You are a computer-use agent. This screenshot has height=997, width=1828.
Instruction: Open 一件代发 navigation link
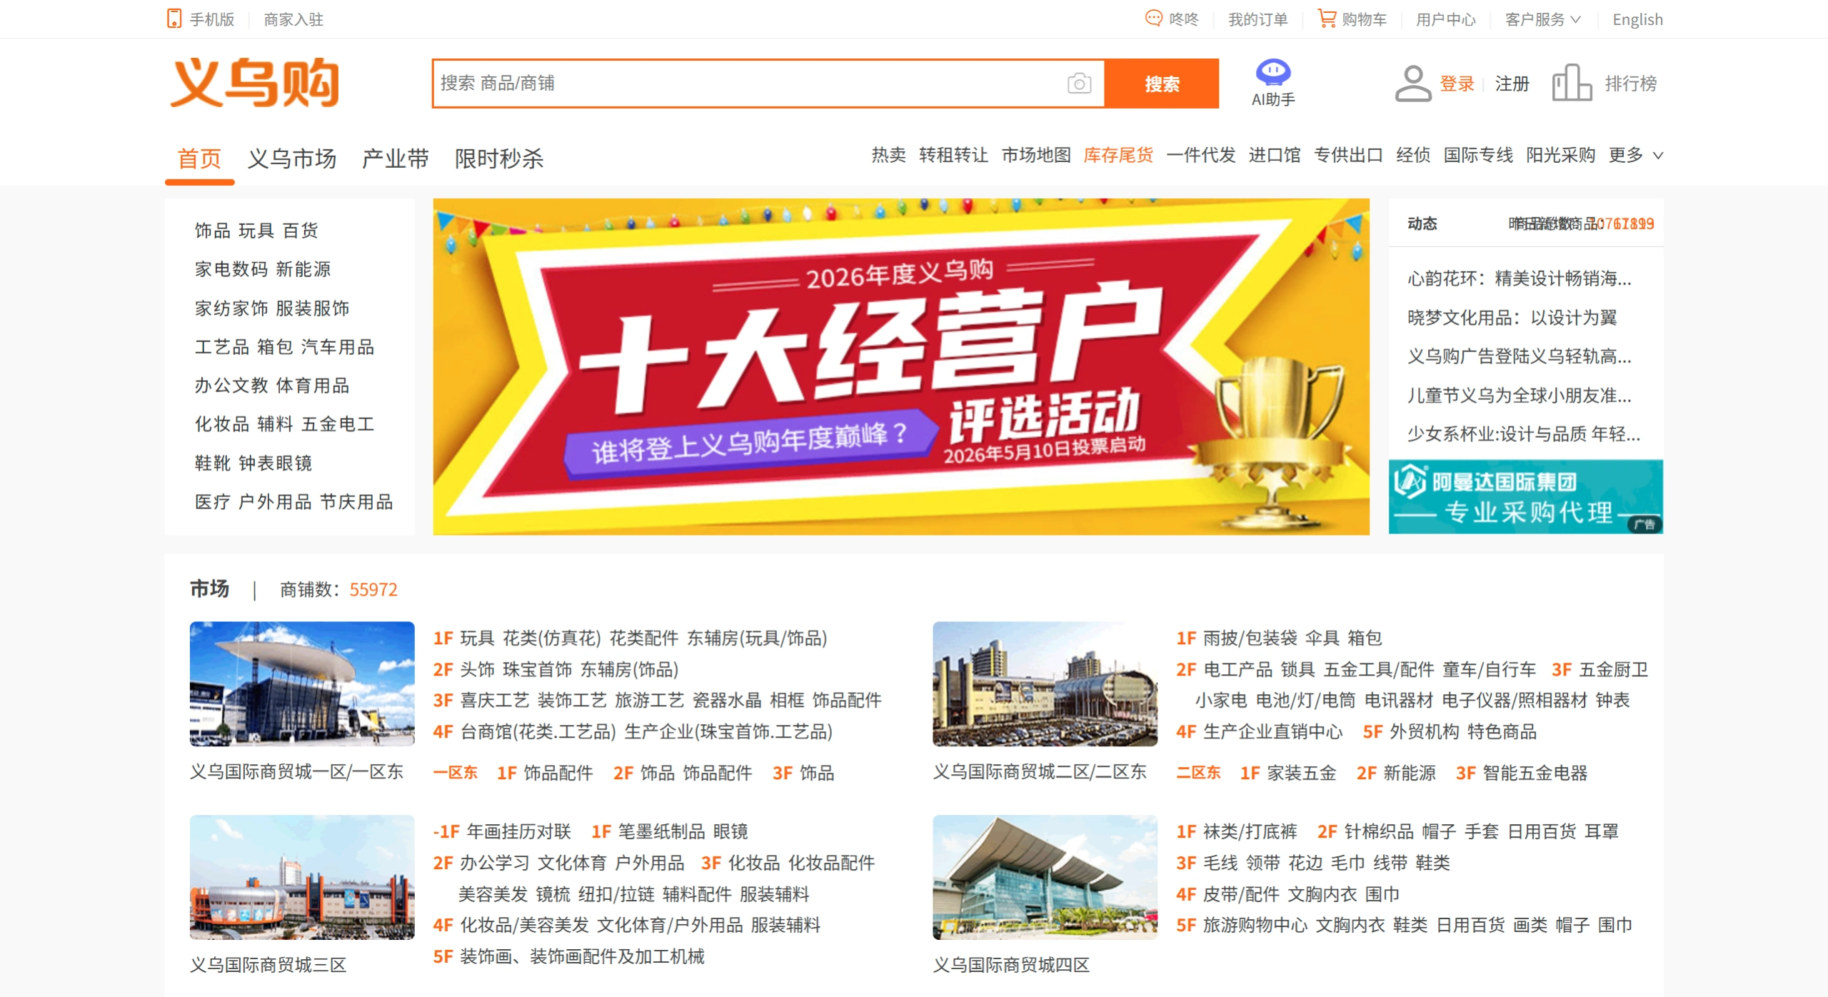(x=1201, y=155)
